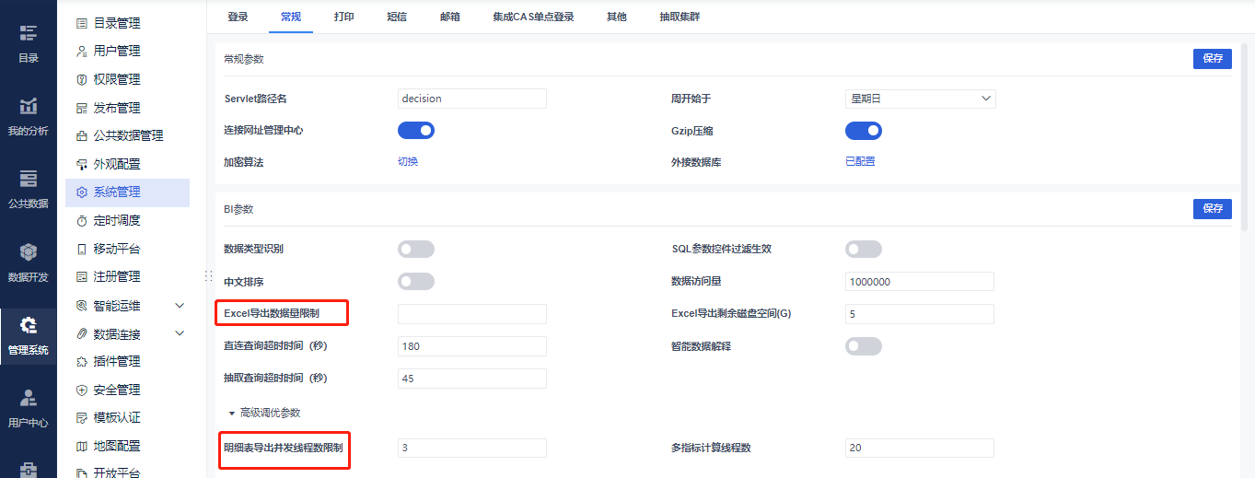The image size is (1255, 478).
Task: Click 数据访问量 field showing 1000000
Action: 920,282
